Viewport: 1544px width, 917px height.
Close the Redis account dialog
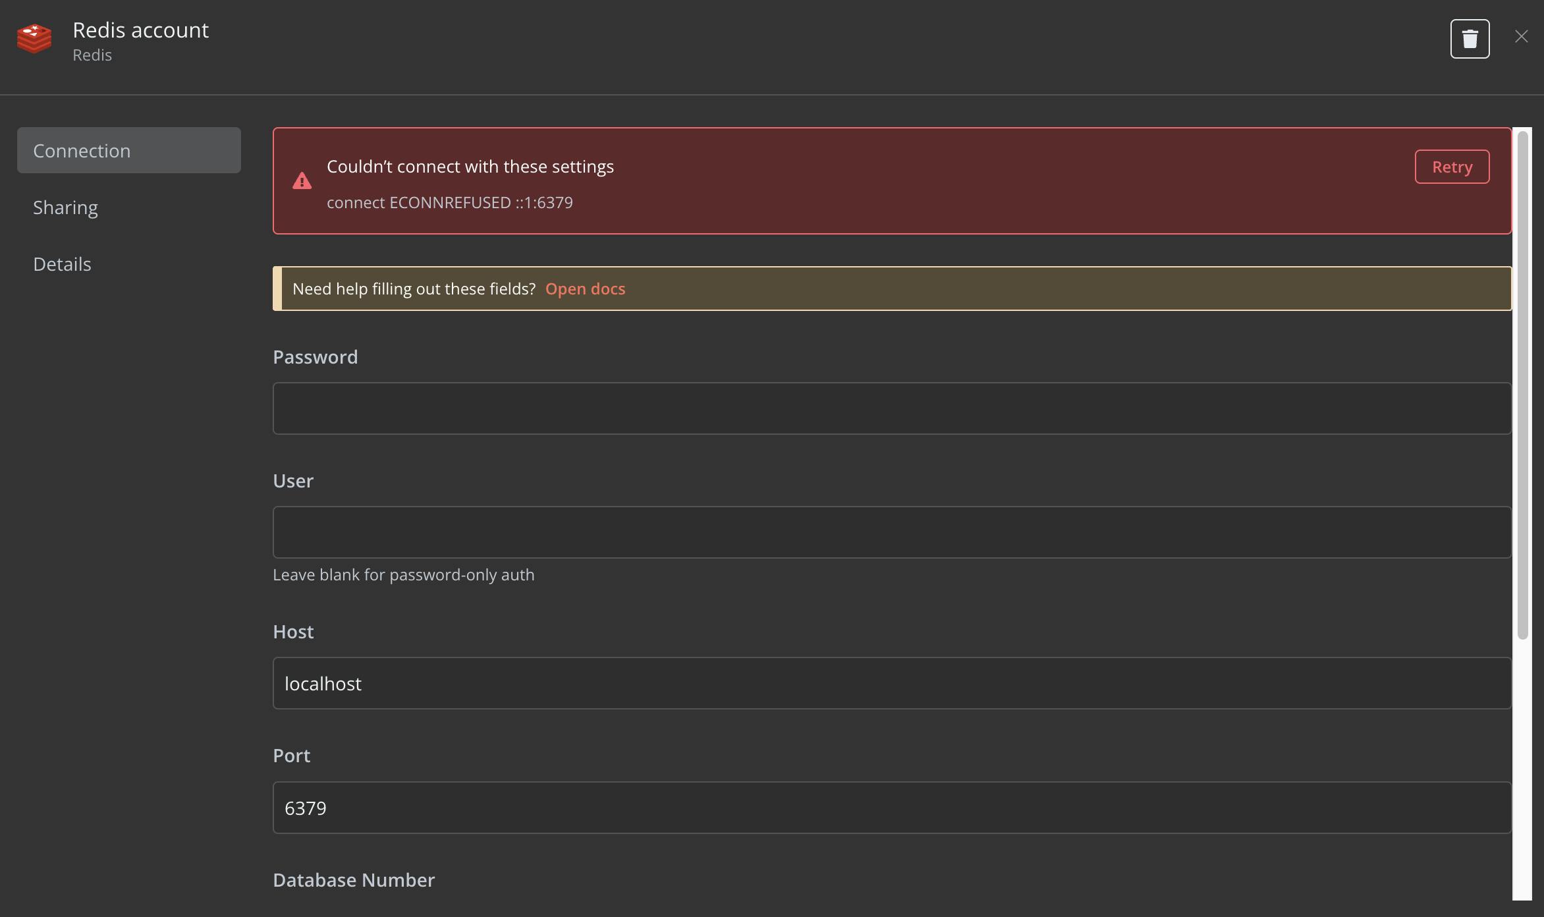pyautogui.click(x=1521, y=37)
